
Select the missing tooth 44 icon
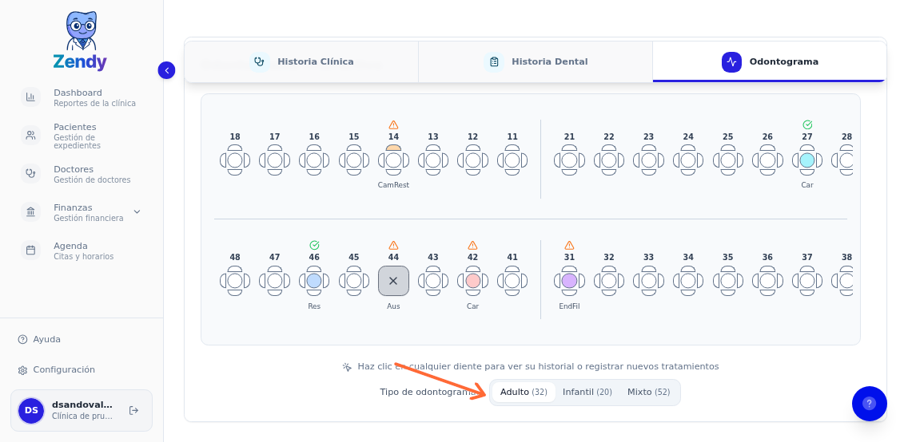coord(393,281)
